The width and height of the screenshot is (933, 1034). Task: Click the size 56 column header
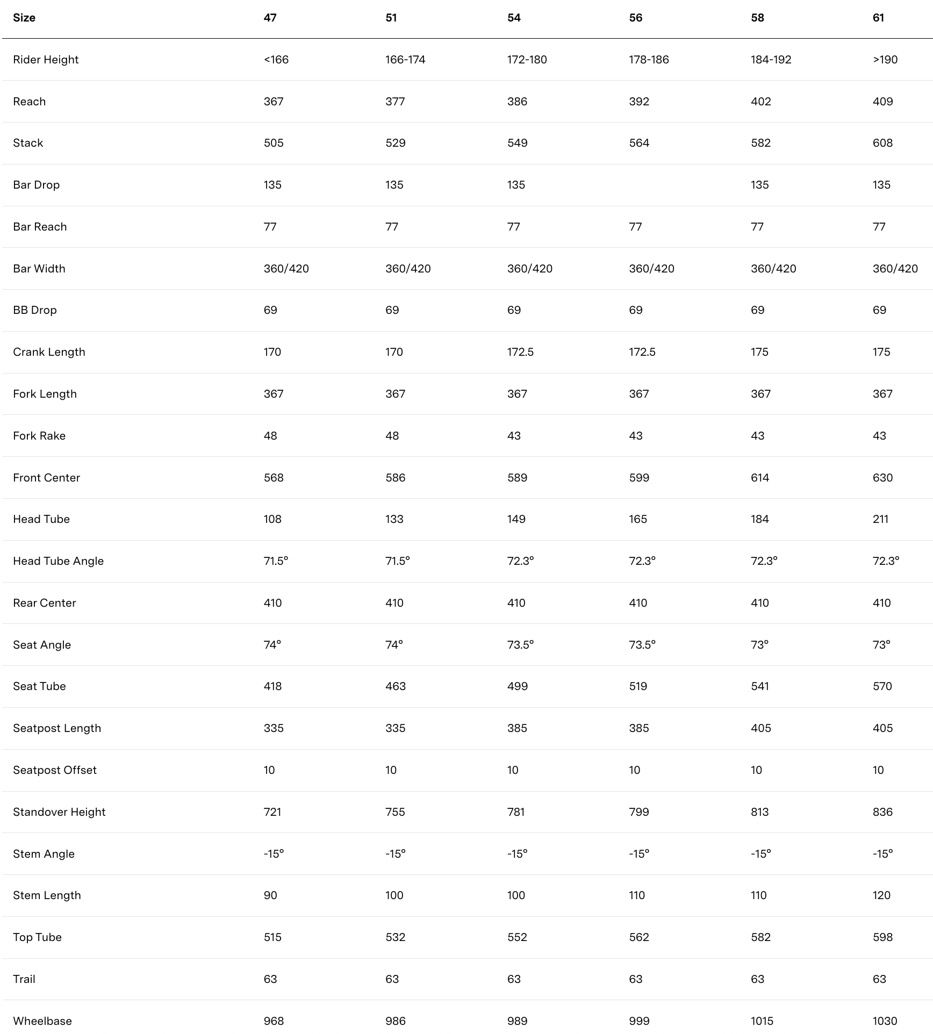[635, 18]
